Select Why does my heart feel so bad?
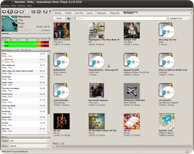 click(x=24, y=72)
